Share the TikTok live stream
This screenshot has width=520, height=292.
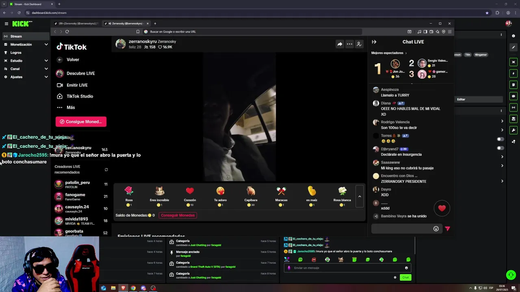(340, 44)
